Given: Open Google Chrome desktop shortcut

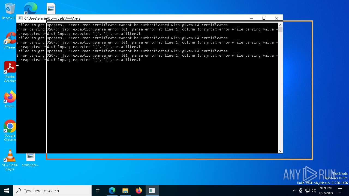Looking at the screenshot, I should (10, 130).
